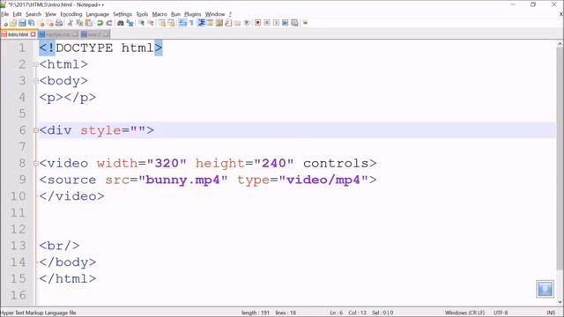This screenshot has width=564, height=317.
Task: Toggle the Word Wrap toolbar icon
Action: pyautogui.click(x=182, y=23)
